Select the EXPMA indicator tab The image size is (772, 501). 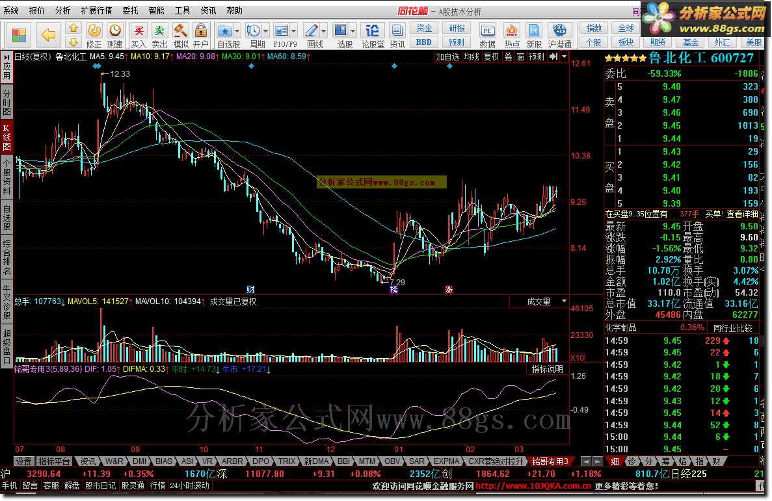(x=446, y=461)
